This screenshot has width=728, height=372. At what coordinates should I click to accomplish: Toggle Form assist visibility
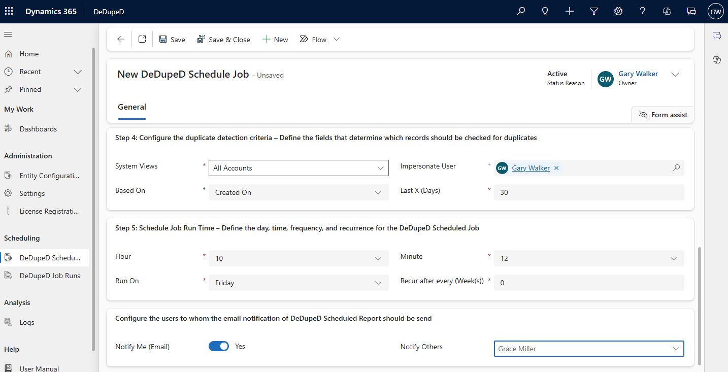point(663,115)
